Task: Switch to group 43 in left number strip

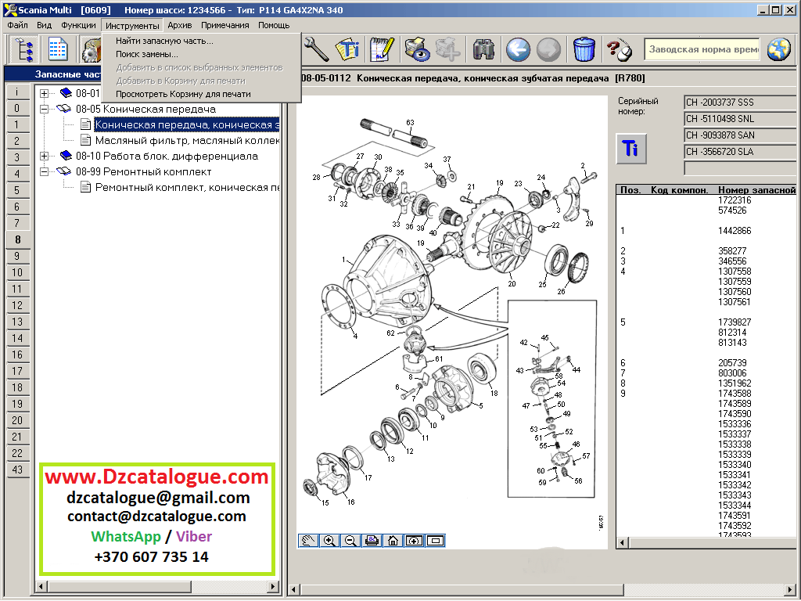Action: [17, 470]
